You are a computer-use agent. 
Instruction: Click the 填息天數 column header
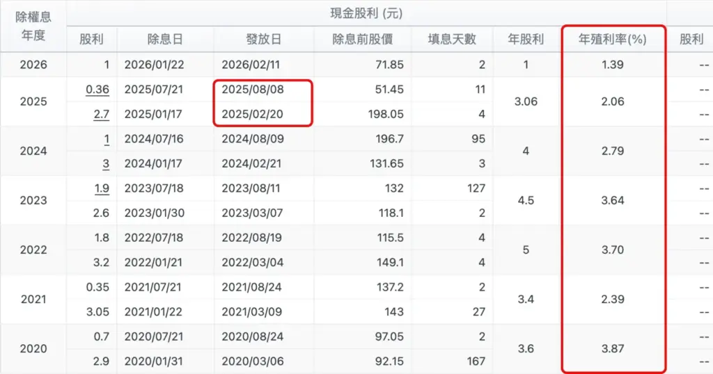[x=451, y=40]
